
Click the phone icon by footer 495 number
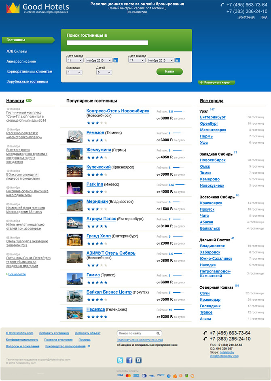pos(205,333)
